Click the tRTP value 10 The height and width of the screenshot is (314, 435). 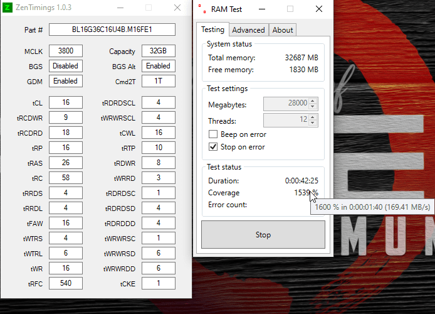tap(159, 148)
